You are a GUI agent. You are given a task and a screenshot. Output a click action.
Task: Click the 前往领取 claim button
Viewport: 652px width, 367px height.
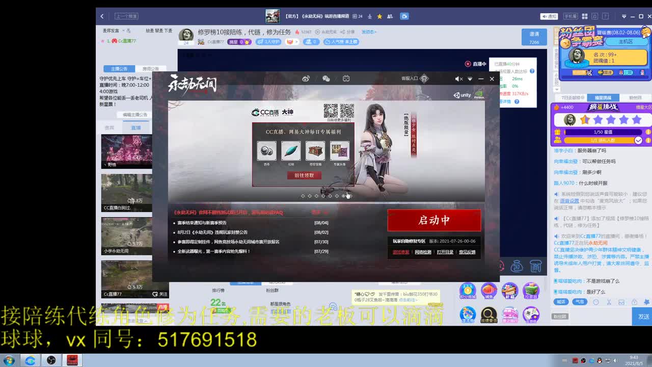point(304,175)
